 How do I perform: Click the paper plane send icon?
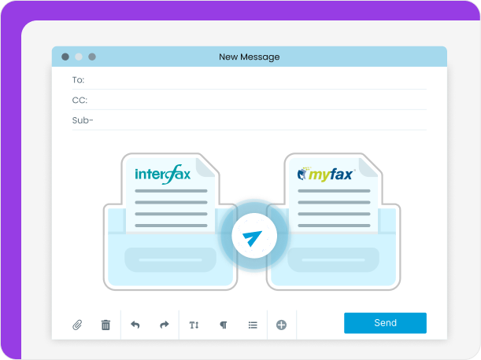254,236
